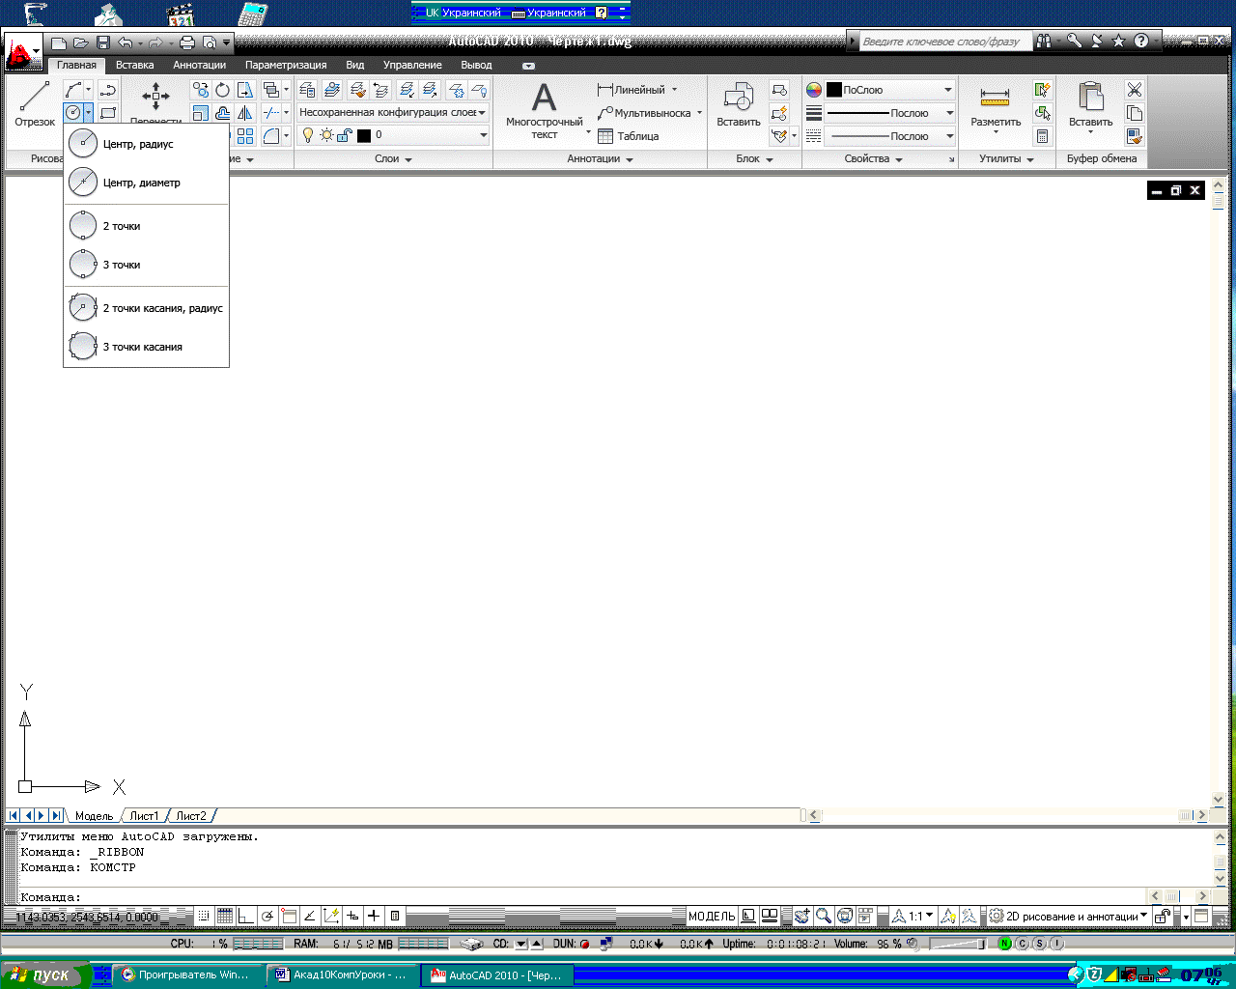Screen dimensions: 1236x989
Task: Select the Отрезок line tool
Action: (35, 104)
